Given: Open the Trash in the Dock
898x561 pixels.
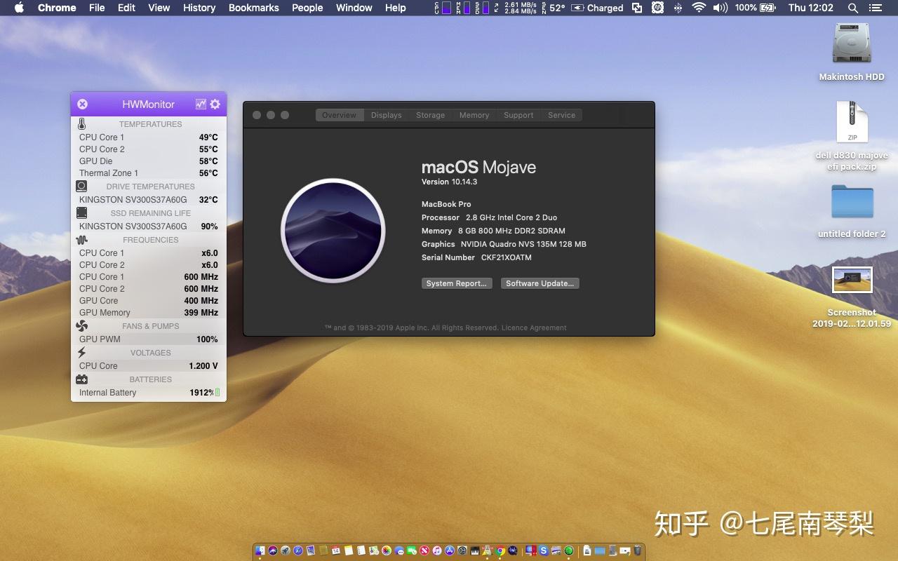Looking at the screenshot, I should 637,550.
